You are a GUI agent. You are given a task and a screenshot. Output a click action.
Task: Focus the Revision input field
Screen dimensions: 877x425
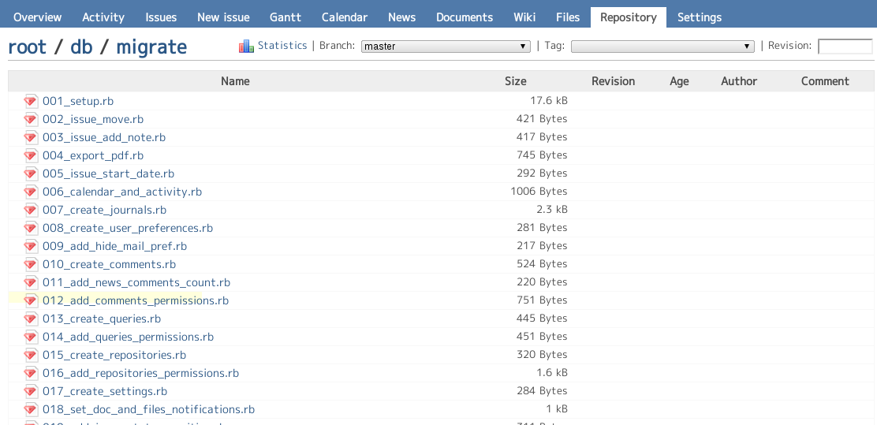(x=845, y=47)
